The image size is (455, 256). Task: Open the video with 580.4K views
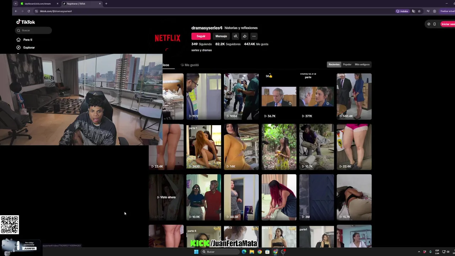point(354,96)
